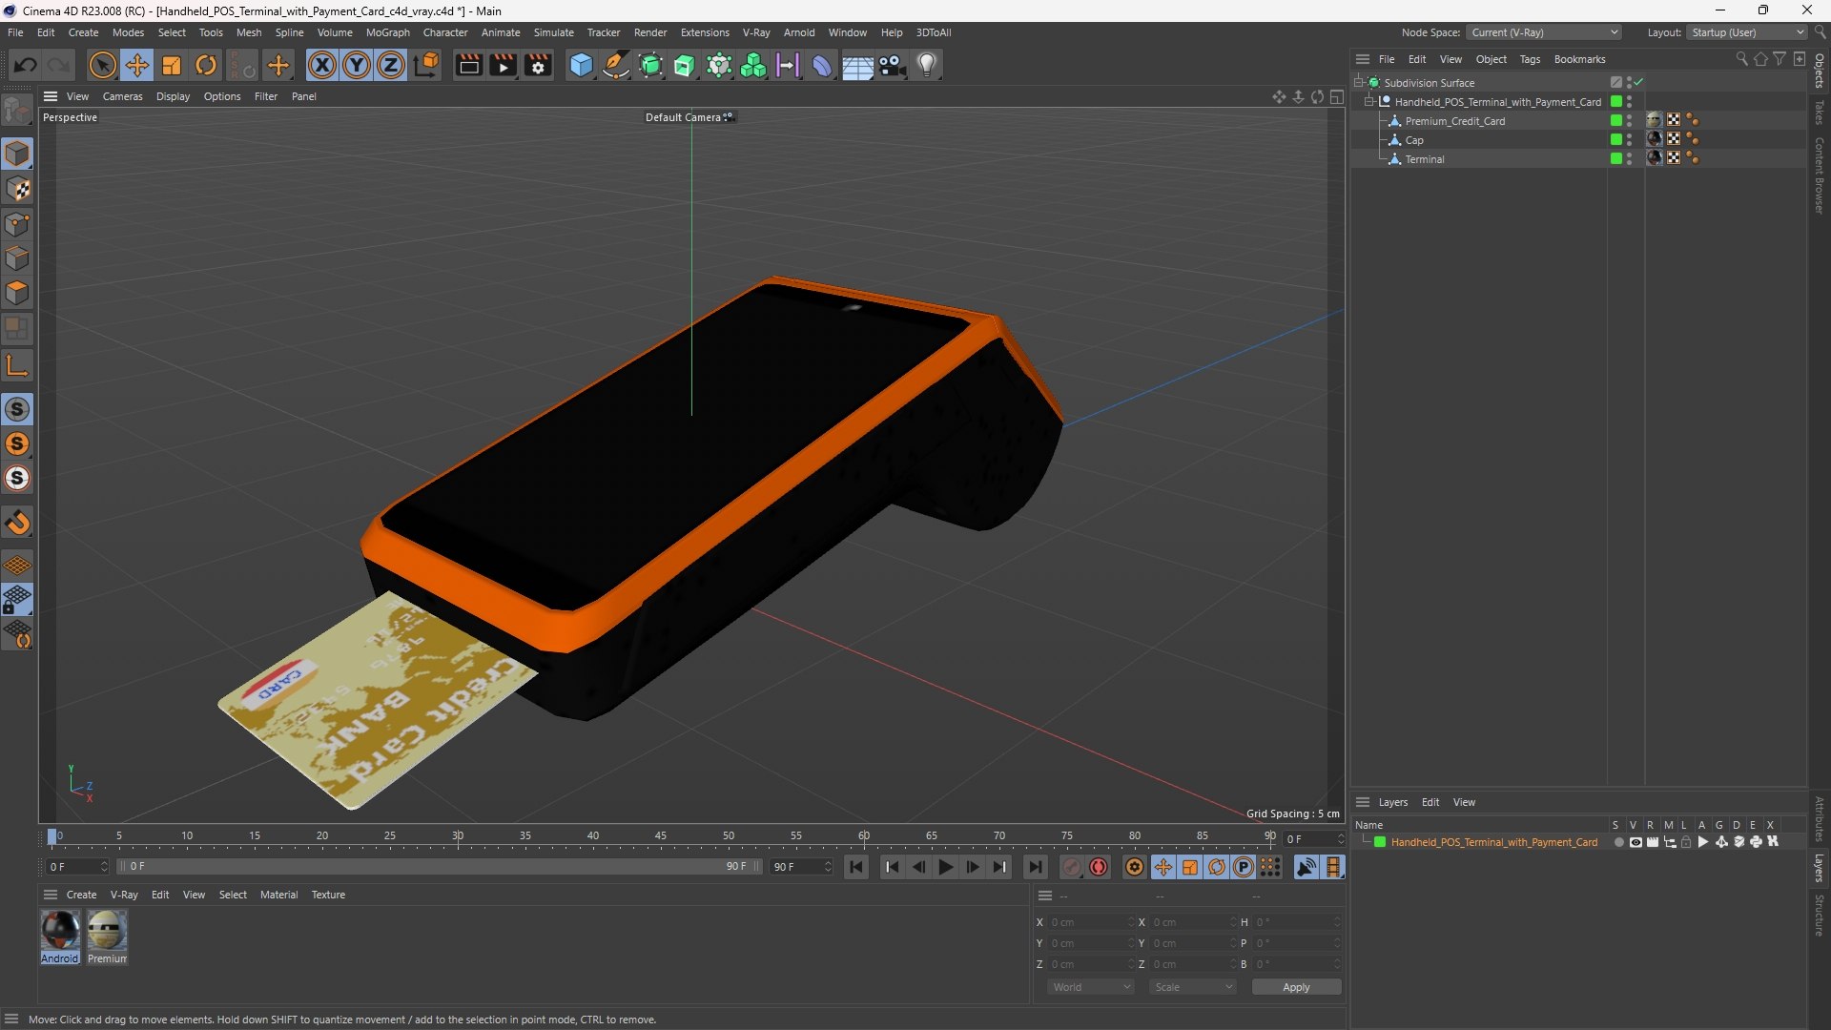
Task: Open MoGraph cloner icon
Action: 753,65
